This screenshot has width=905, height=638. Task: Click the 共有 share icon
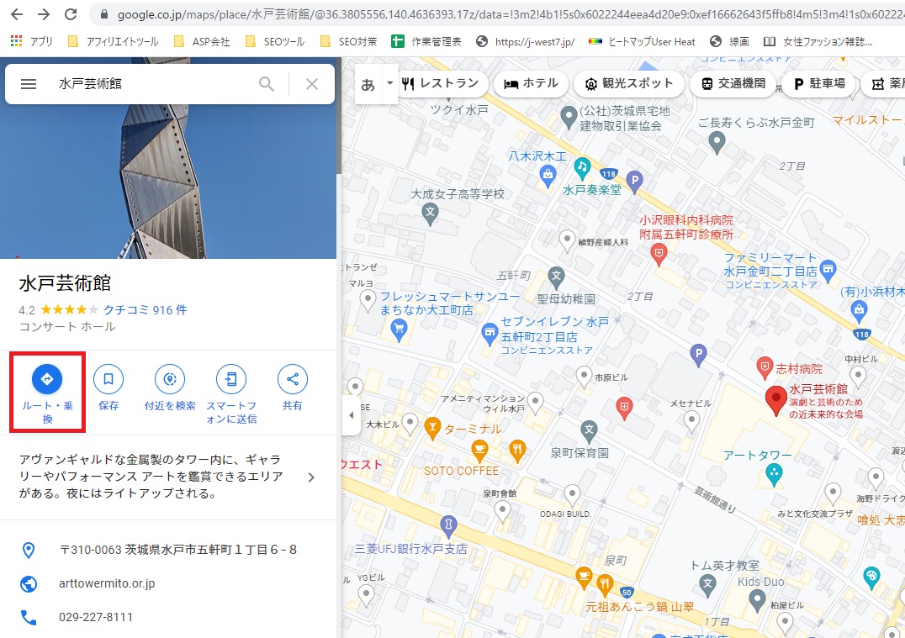coord(292,379)
